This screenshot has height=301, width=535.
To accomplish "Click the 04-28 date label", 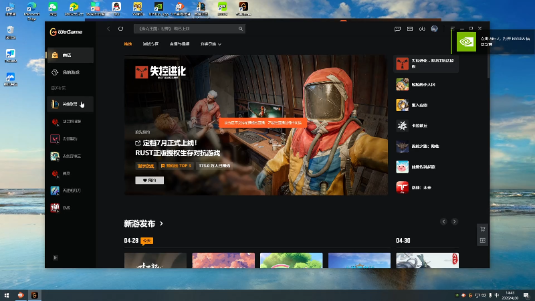I will [x=131, y=241].
